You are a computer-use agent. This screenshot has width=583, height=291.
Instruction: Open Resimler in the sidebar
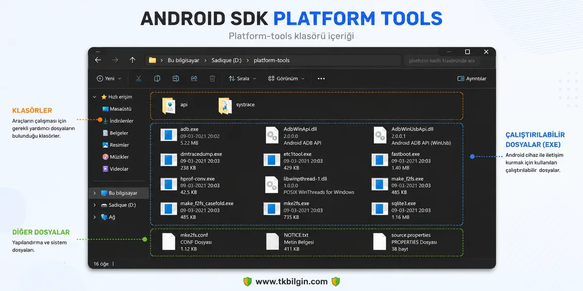(116, 145)
